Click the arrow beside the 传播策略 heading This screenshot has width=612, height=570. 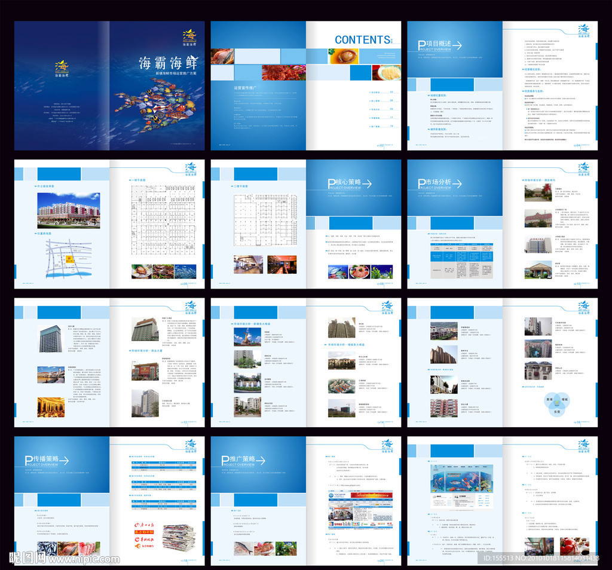click(x=64, y=461)
